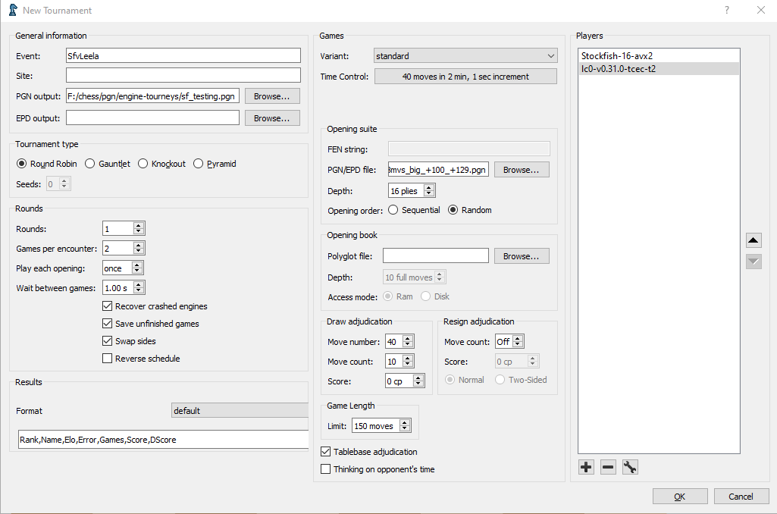
Task: Cancel the New Tournament dialog
Action: (x=741, y=496)
